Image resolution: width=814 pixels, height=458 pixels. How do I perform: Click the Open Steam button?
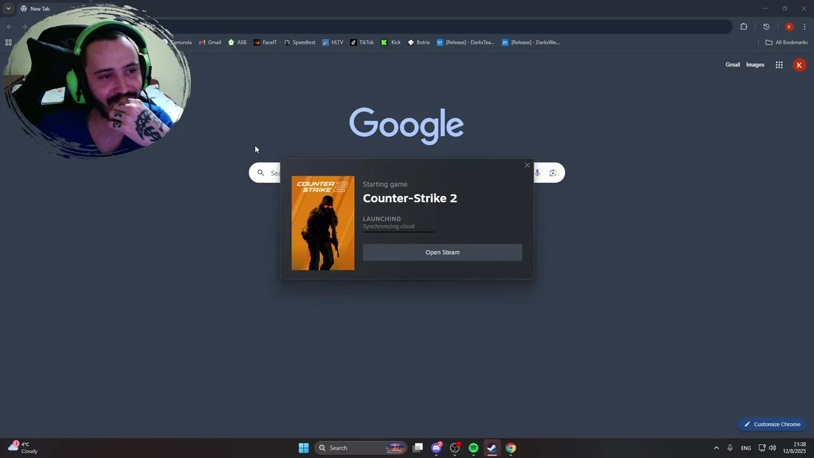443,253
